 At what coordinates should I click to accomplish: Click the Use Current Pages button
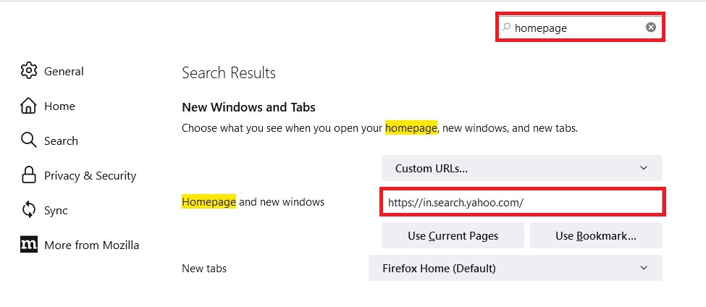tap(453, 235)
